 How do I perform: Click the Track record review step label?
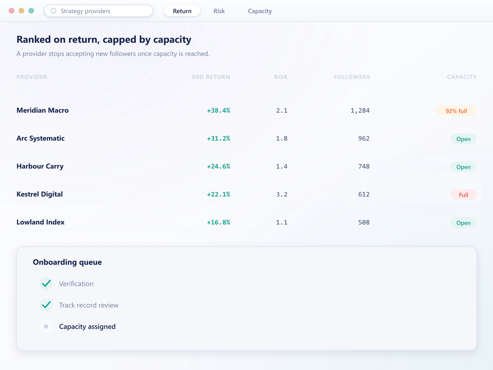89,305
